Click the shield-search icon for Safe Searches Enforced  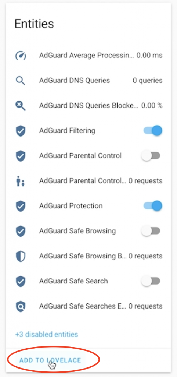tap(21, 306)
